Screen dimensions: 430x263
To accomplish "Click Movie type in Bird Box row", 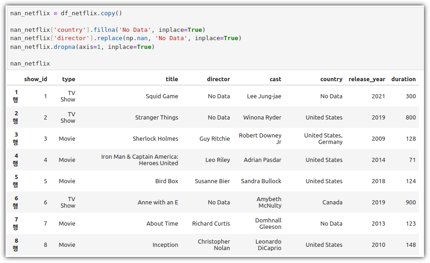I will [x=67, y=181].
